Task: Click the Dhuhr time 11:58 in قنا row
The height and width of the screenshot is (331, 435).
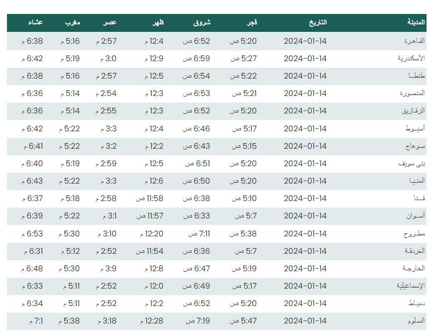Action: pos(150,199)
